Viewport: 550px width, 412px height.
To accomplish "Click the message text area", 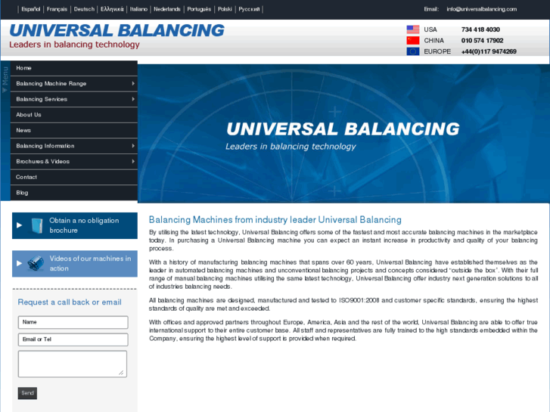I will pyautogui.click(x=73, y=364).
